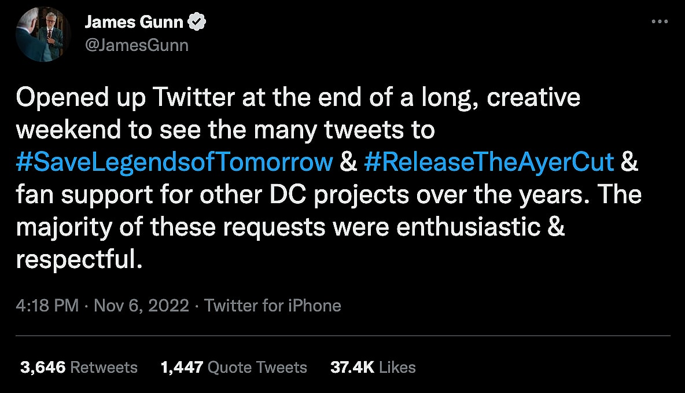This screenshot has height=393, width=685.
Task: Click the blue verified checkmark badge
Action: (198, 23)
